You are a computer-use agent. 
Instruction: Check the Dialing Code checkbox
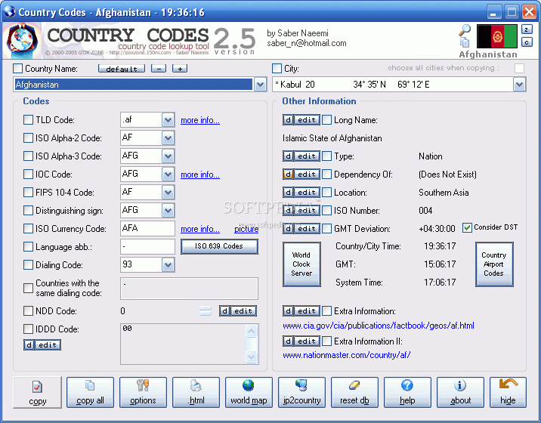[x=28, y=264]
